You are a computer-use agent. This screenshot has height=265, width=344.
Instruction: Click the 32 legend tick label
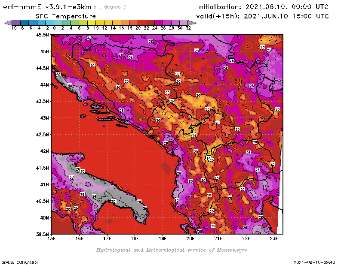tap(188, 28)
